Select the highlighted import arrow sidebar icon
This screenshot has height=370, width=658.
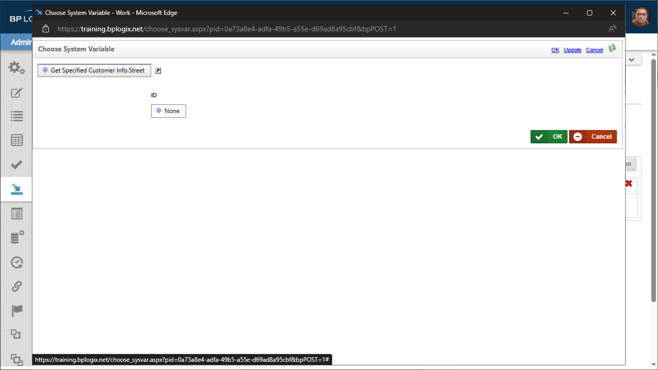click(x=16, y=189)
